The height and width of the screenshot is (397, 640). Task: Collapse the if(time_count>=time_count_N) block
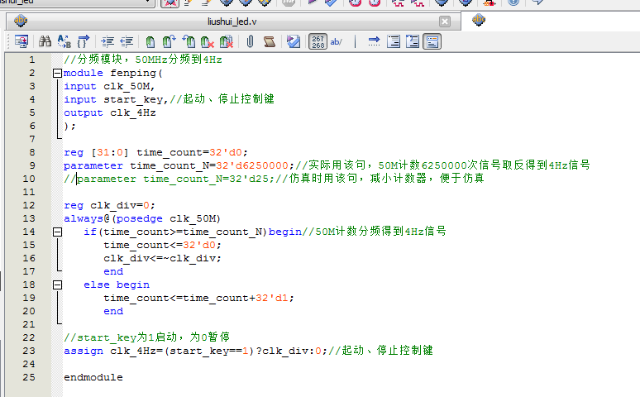click(x=56, y=232)
